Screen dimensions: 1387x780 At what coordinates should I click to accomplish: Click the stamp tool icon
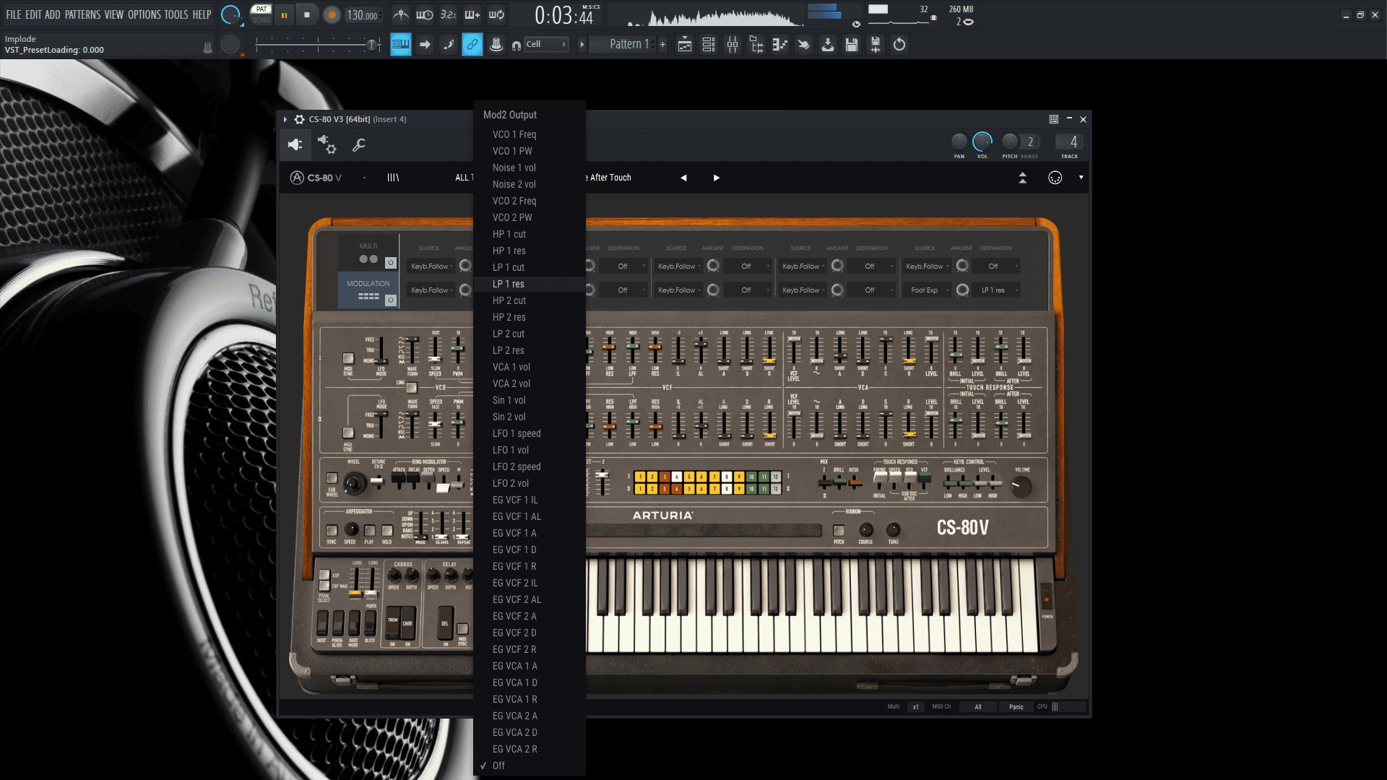pos(496,45)
